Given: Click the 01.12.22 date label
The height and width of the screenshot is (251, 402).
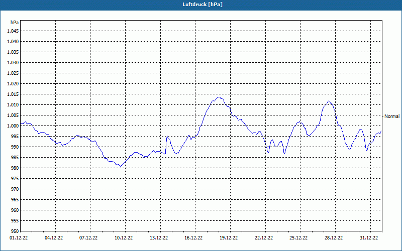Looking at the screenshot, I should click(19, 237).
